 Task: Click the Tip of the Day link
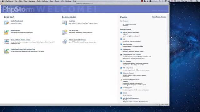tap(73, 30)
